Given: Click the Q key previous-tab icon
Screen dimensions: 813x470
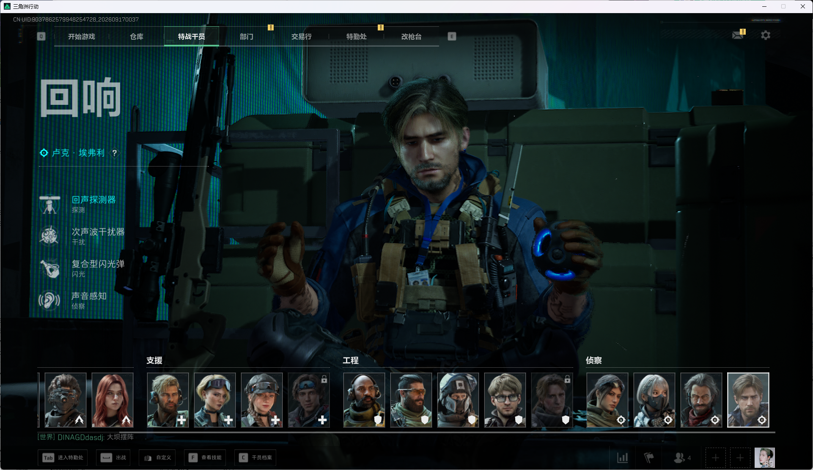Looking at the screenshot, I should [41, 37].
